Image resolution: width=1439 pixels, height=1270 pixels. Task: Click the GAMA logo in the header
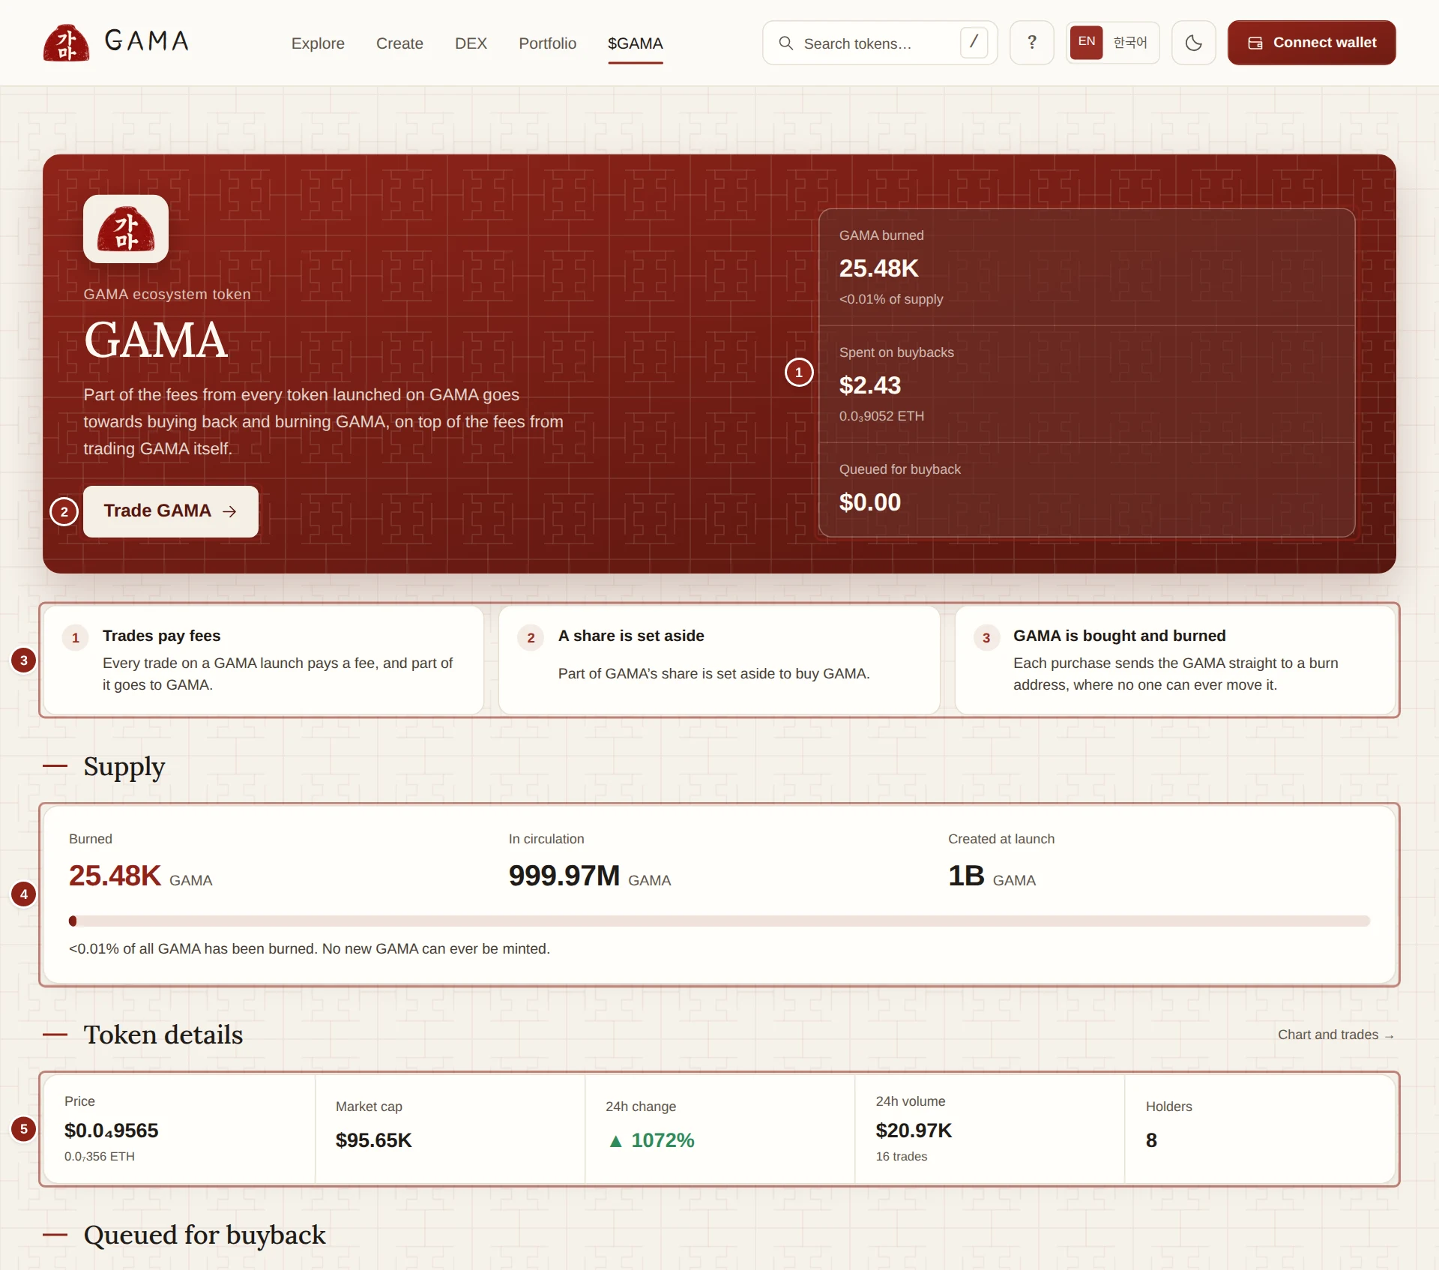(x=116, y=43)
